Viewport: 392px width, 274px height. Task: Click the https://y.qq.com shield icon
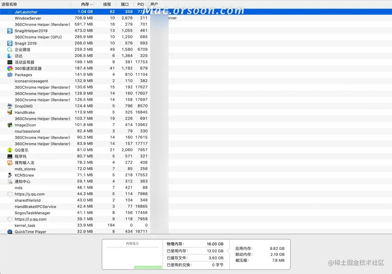(x=10, y=194)
